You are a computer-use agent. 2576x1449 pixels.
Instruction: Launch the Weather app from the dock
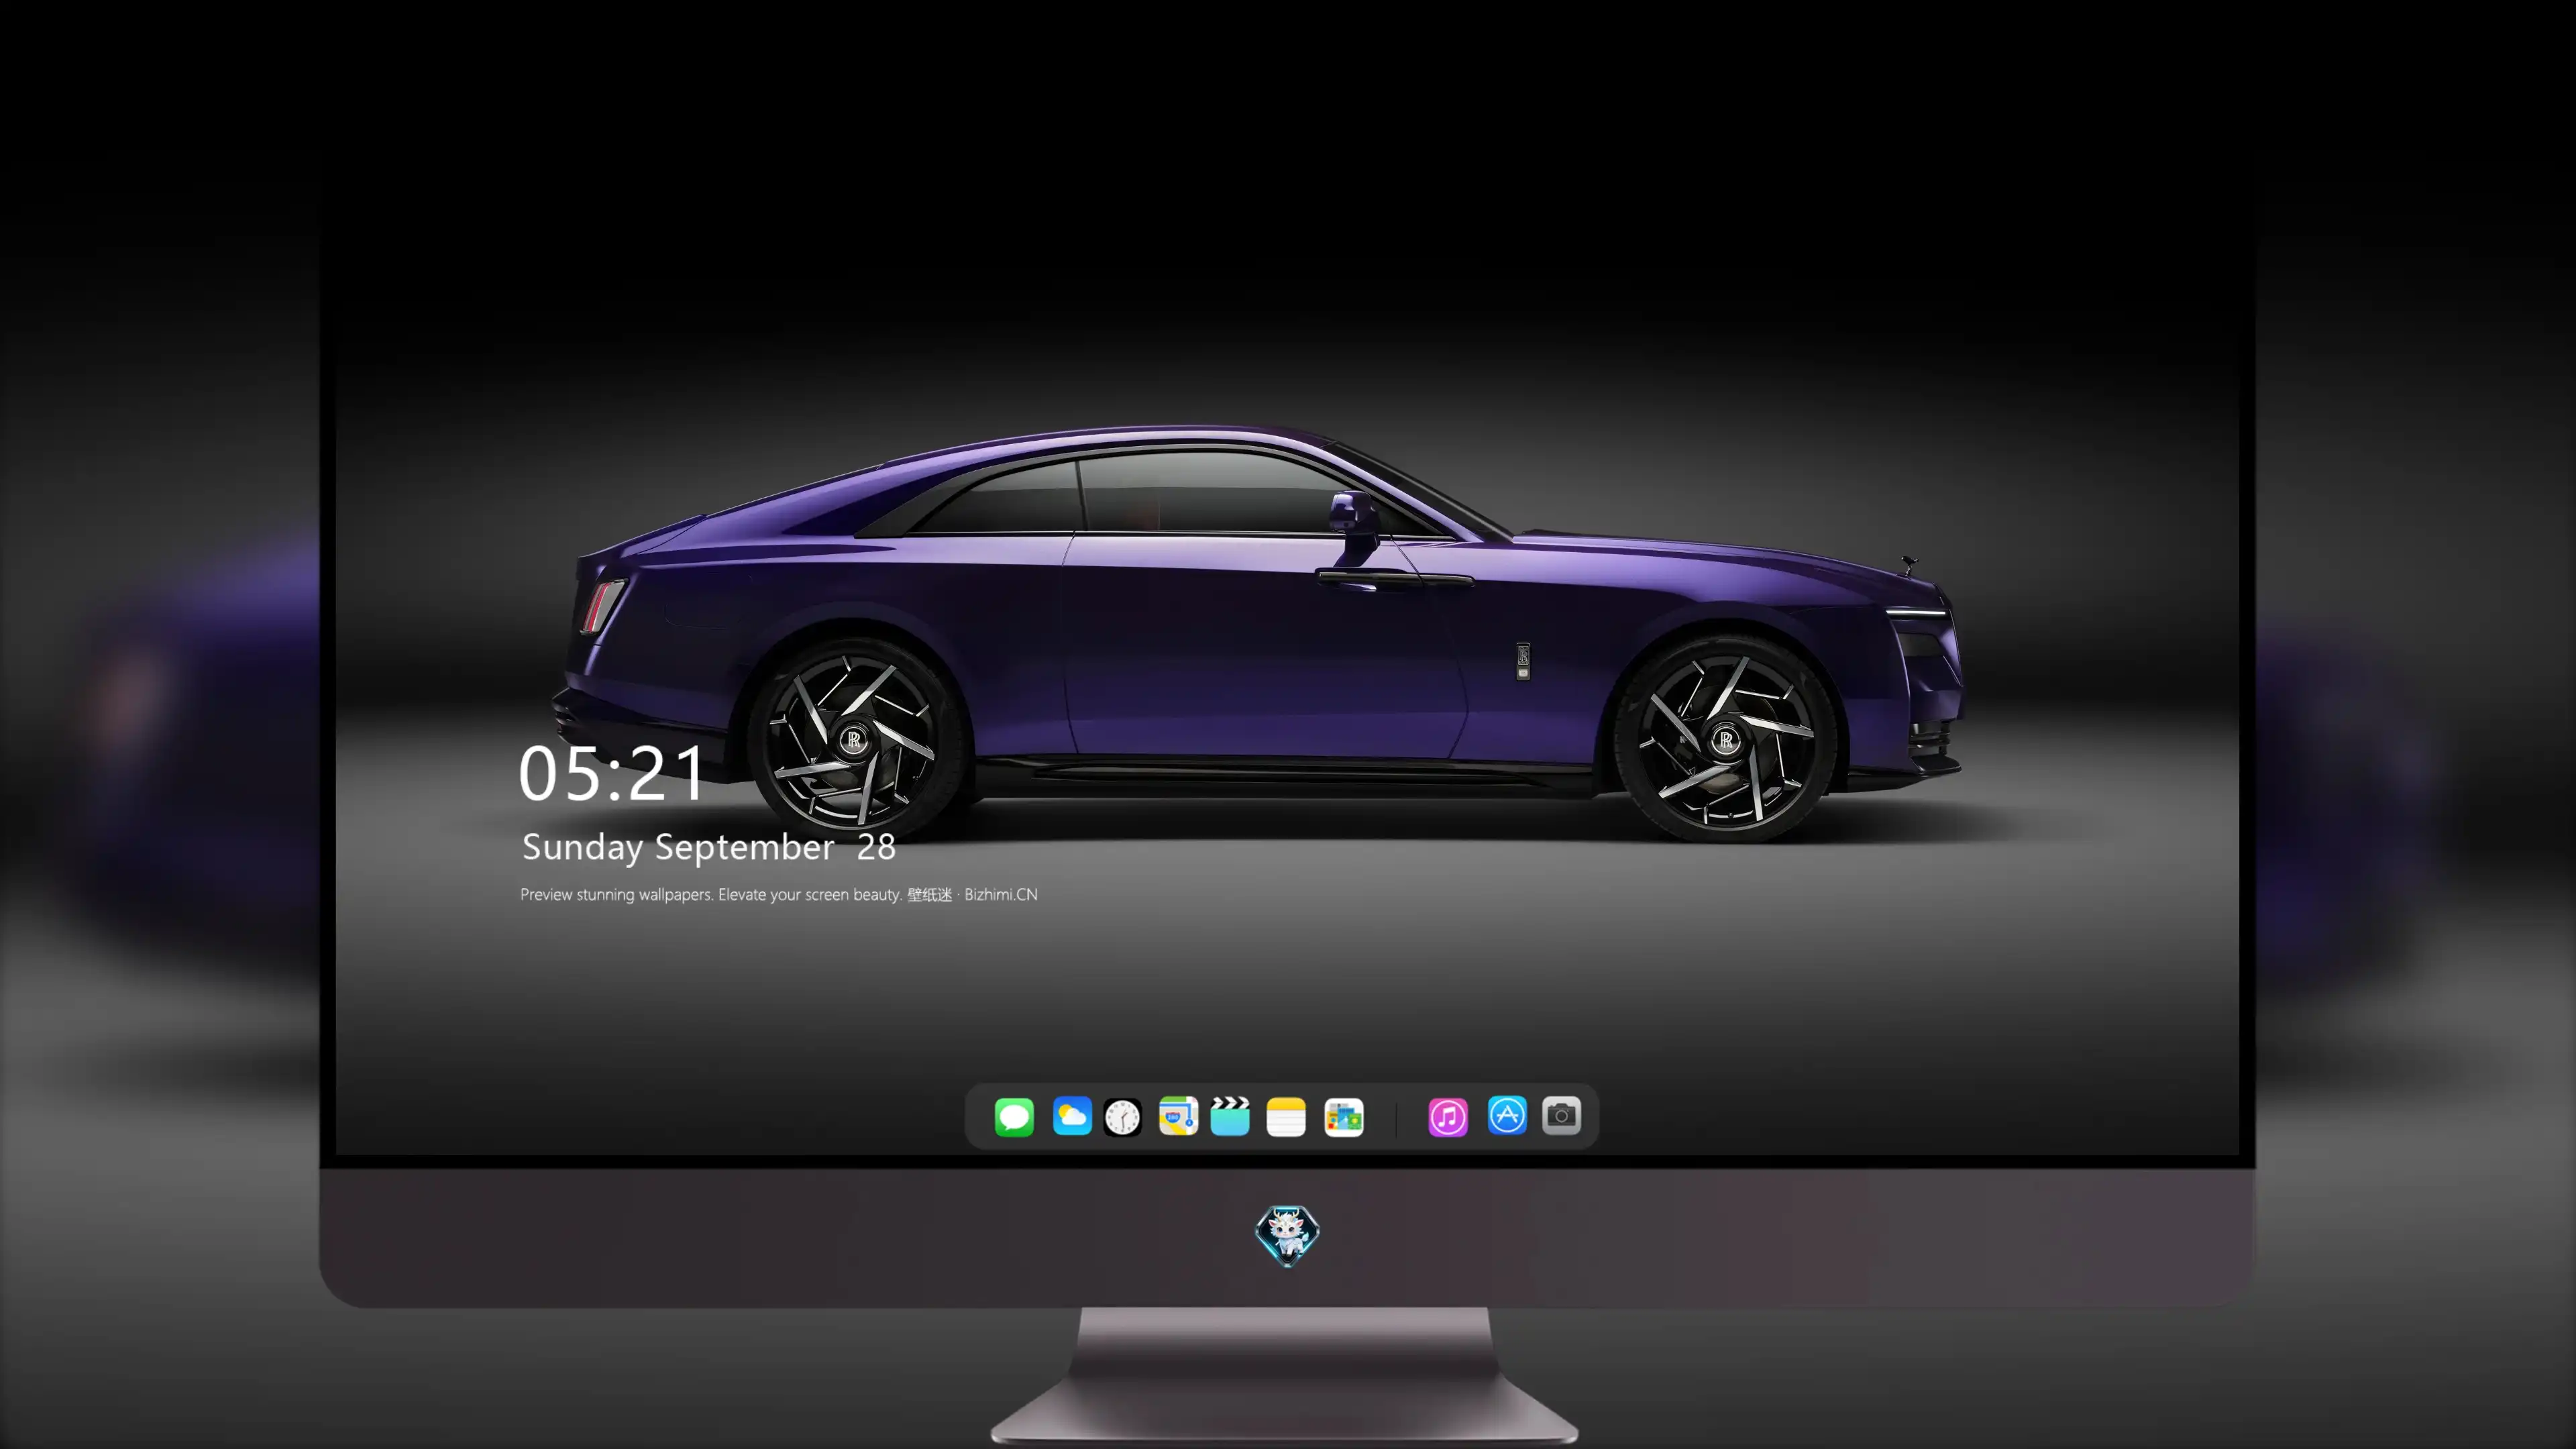[1072, 1116]
